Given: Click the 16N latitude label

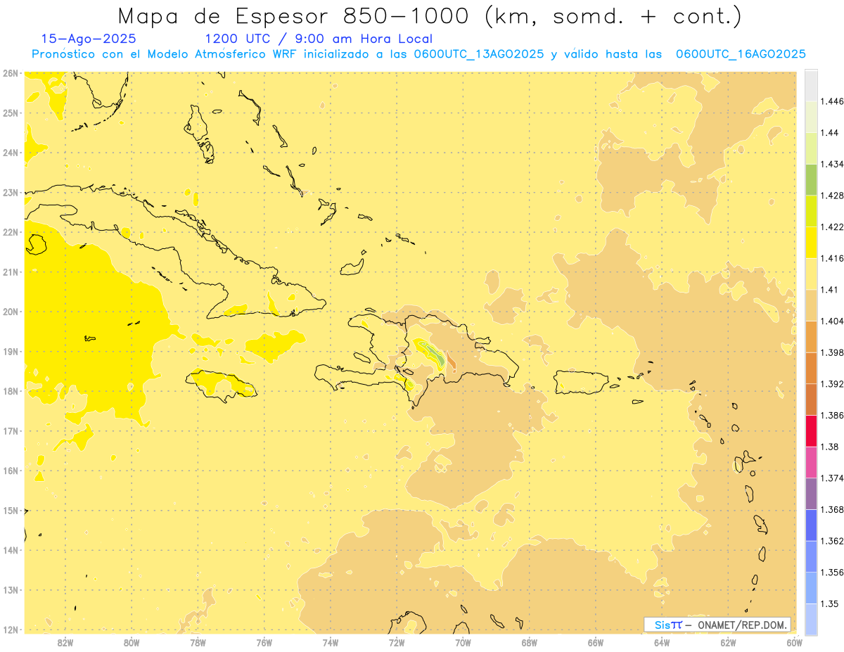Looking at the screenshot, I should (x=10, y=471).
